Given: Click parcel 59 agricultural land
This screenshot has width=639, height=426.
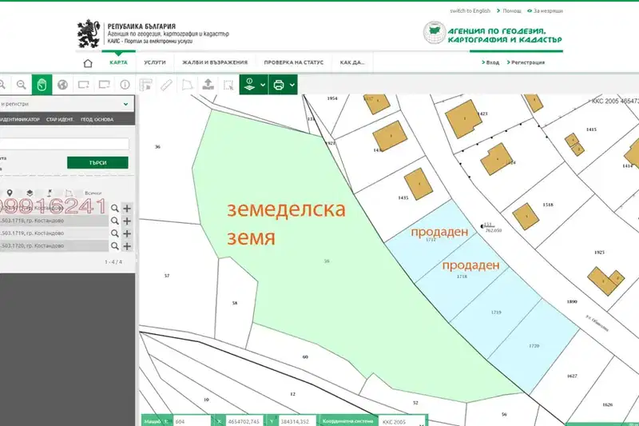Looking at the screenshot, I should click(x=327, y=261).
